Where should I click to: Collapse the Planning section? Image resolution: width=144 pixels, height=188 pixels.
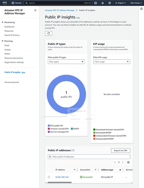pos(3,41)
